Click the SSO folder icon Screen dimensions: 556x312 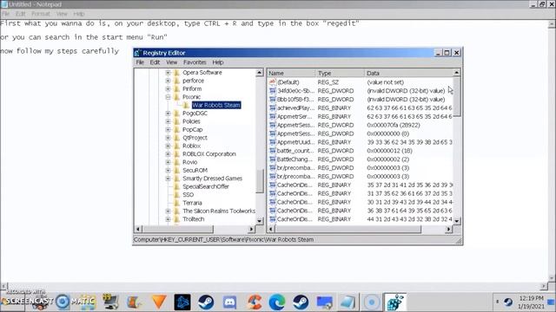(x=177, y=194)
